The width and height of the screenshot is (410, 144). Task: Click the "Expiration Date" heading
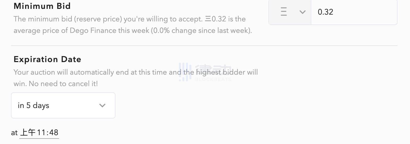[47, 59]
